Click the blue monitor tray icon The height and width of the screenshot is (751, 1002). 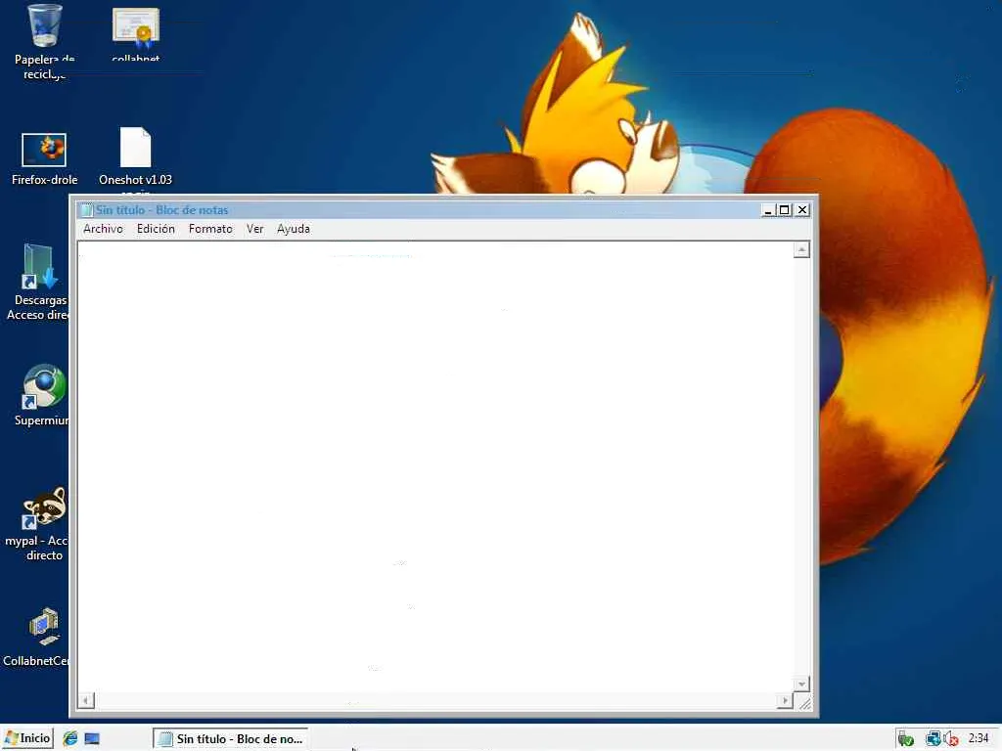coord(933,739)
